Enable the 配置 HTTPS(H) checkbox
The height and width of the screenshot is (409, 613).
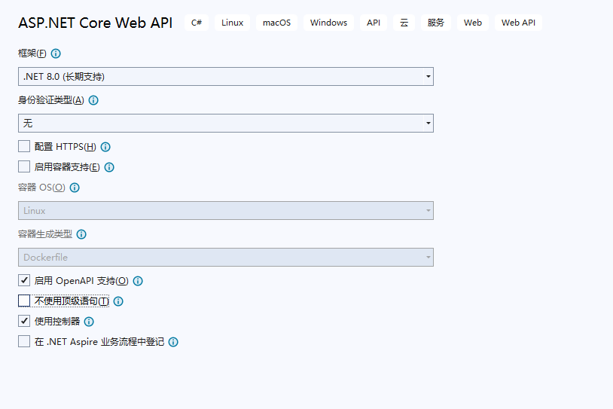24,147
